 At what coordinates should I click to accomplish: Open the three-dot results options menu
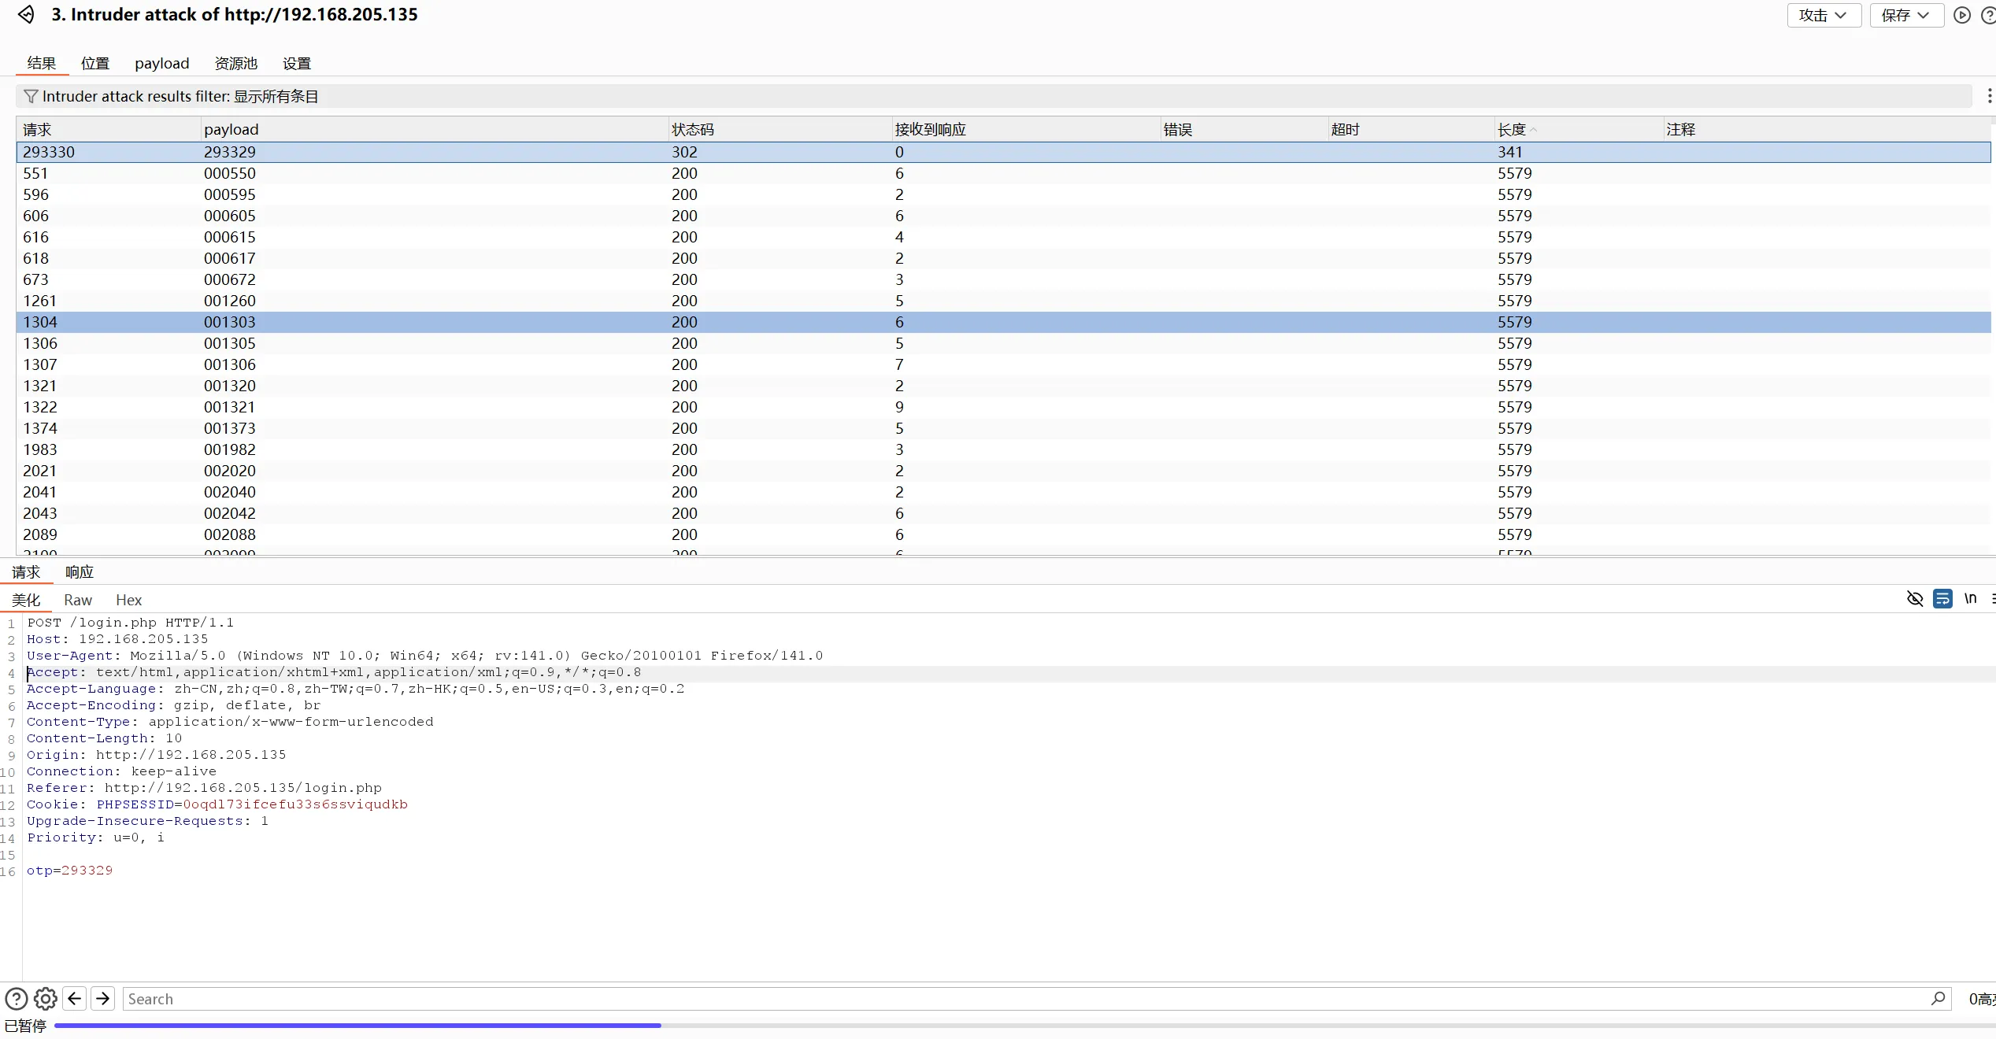click(1989, 96)
